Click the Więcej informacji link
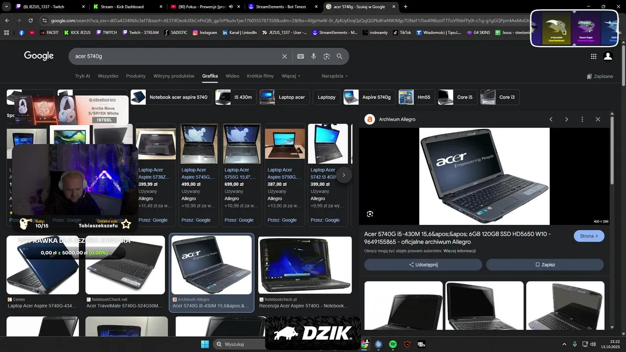The height and width of the screenshot is (352, 626). pyautogui.click(x=460, y=251)
